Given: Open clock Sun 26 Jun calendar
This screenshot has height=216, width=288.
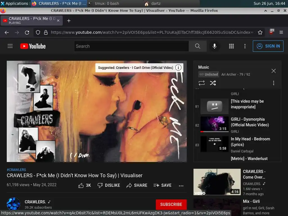Looking at the screenshot, I should [x=269, y=3].
